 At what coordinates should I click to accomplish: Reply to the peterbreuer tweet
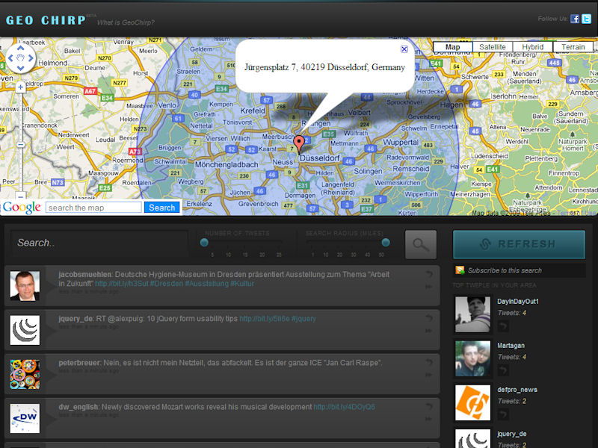(428, 362)
